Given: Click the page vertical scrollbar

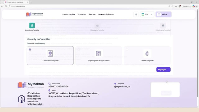Looking at the screenshot, I should pyautogui.click(x=198, y=53).
